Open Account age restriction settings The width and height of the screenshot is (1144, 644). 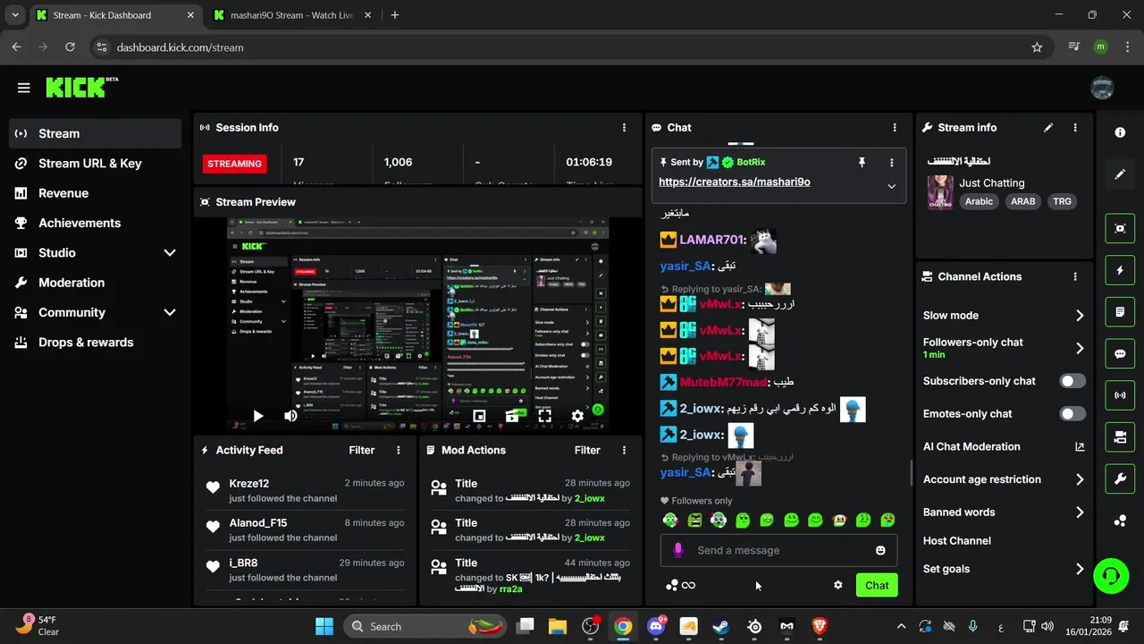coord(1004,479)
